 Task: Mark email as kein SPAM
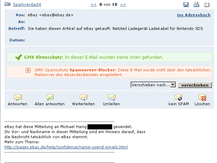pos(178,98)
